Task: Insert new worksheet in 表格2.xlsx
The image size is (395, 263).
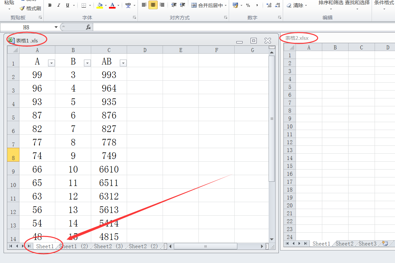Action: click(385, 244)
